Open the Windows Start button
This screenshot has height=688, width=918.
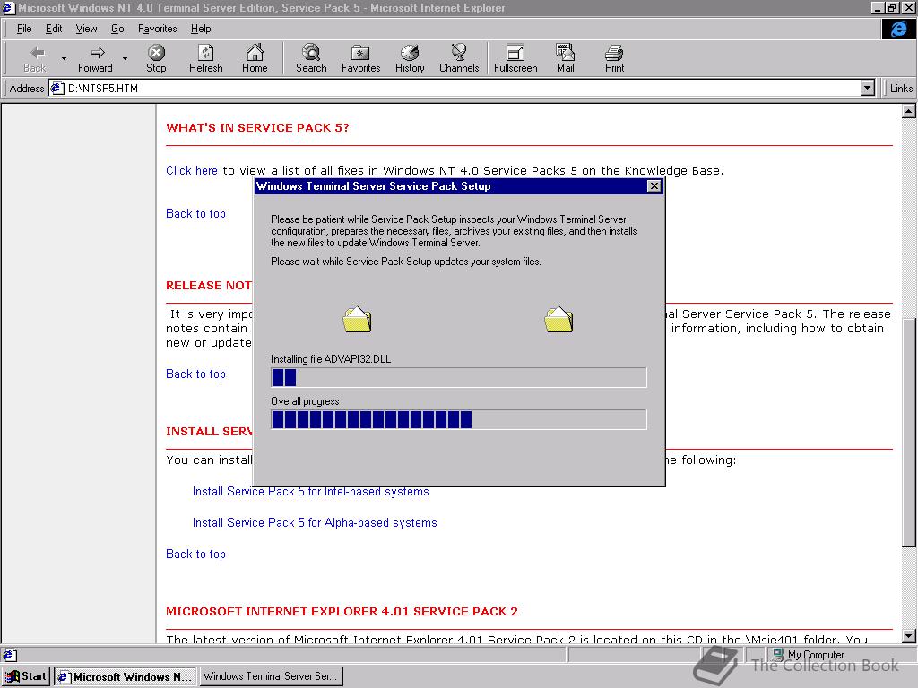(x=26, y=676)
